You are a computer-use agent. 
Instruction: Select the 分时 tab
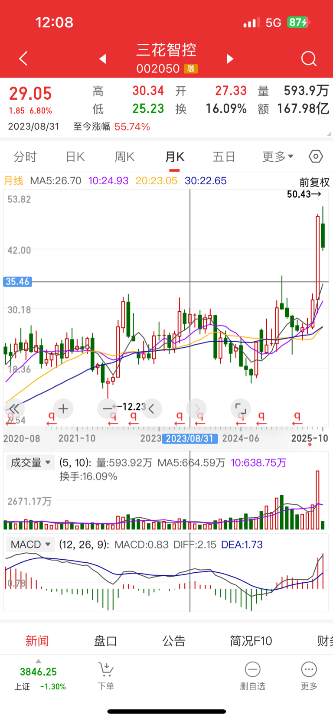(25, 157)
